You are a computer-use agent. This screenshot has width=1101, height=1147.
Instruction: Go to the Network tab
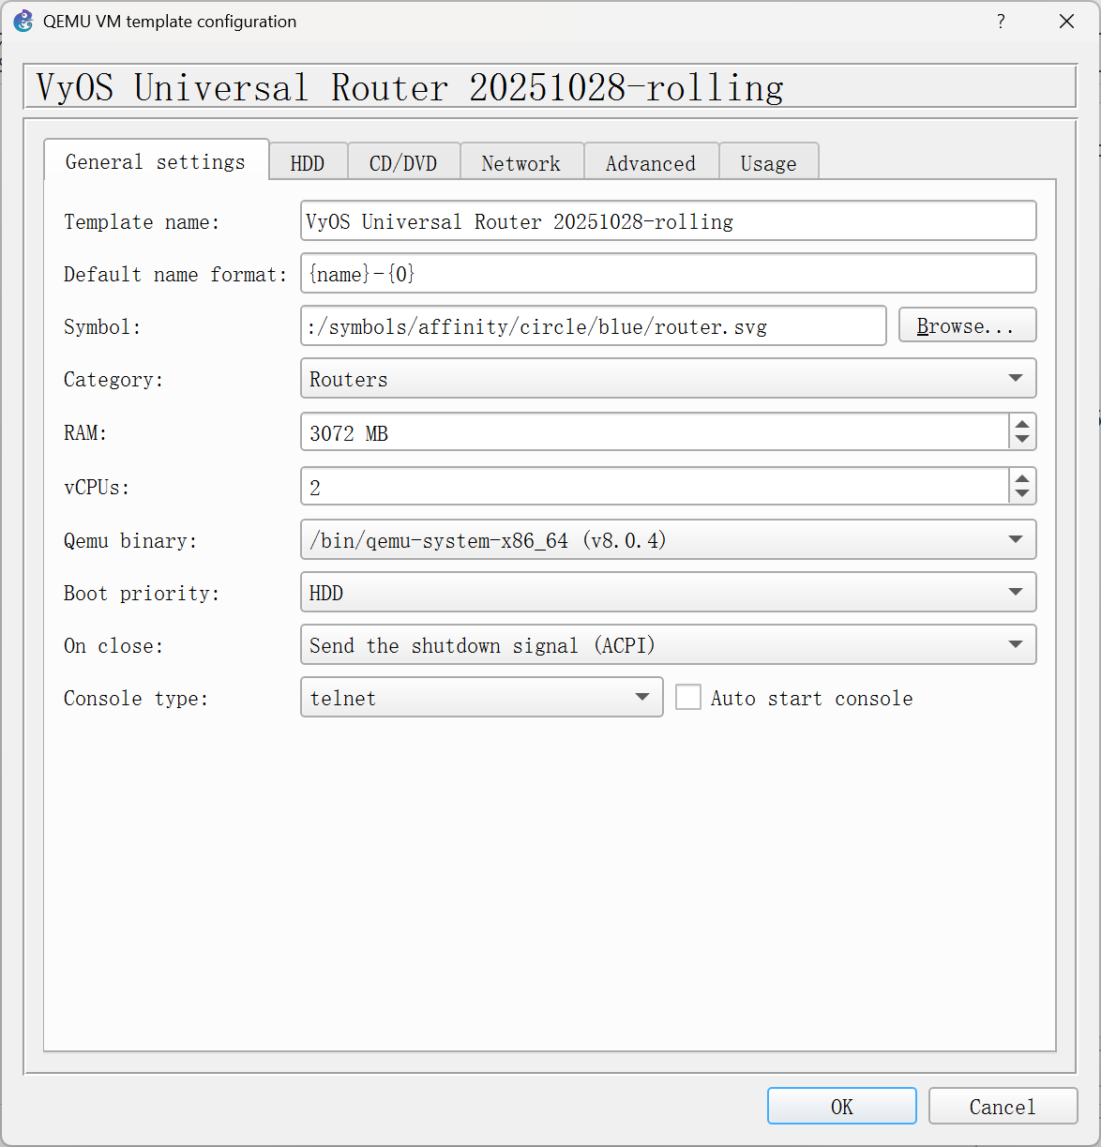pyautogui.click(x=520, y=163)
